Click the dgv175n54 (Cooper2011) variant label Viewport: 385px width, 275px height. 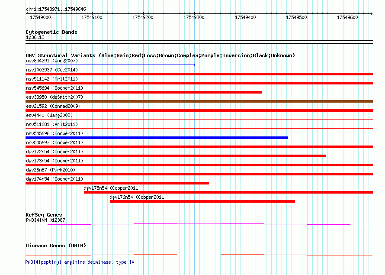112,188
